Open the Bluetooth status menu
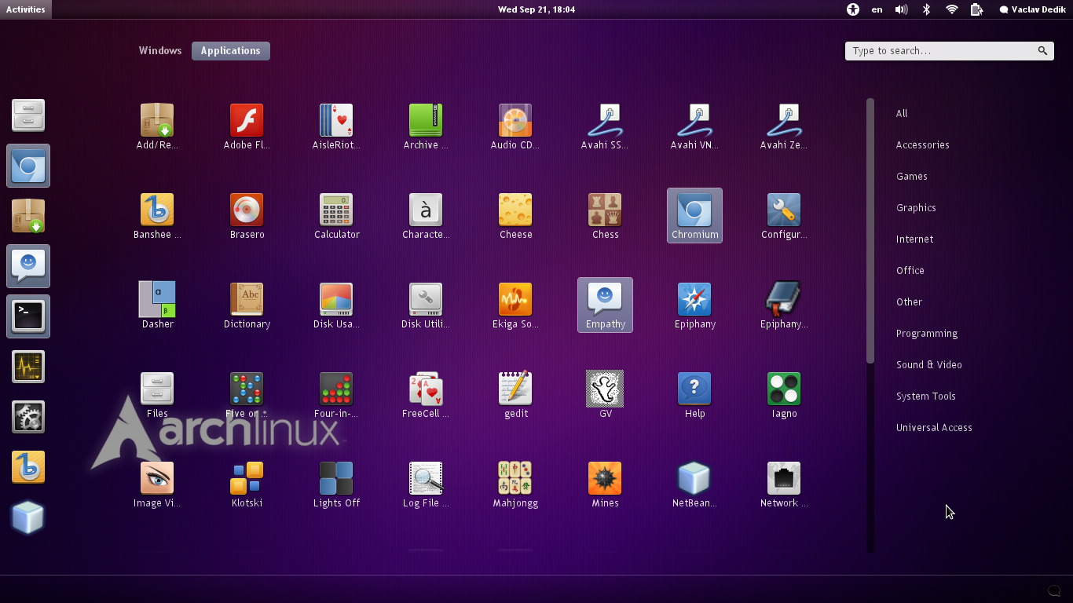Image resolution: width=1073 pixels, height=603 pixels. coord(926,9)
